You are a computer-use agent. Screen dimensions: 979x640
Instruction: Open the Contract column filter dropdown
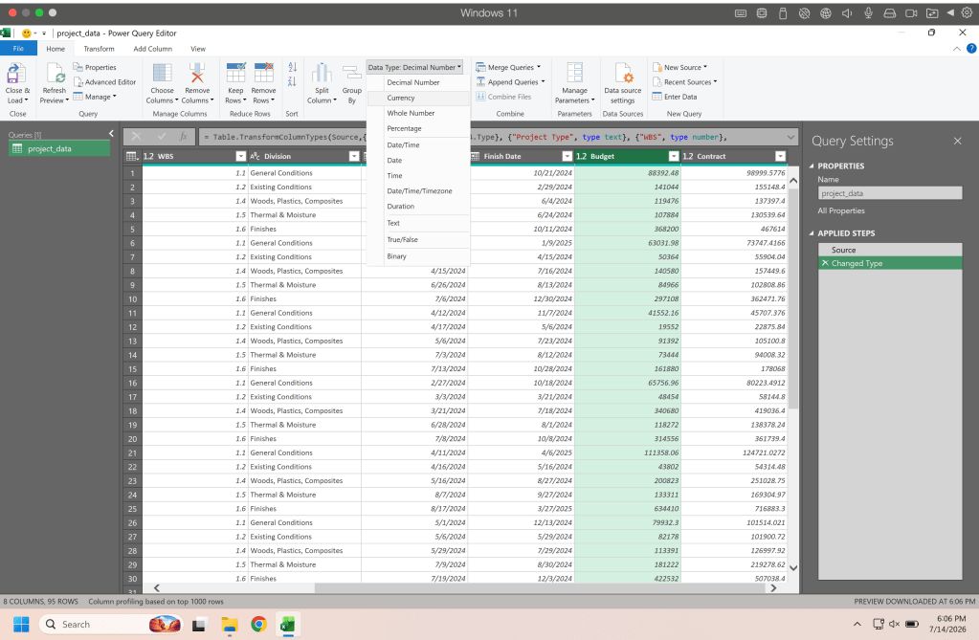pyautogui.click(x=781, y=156)
